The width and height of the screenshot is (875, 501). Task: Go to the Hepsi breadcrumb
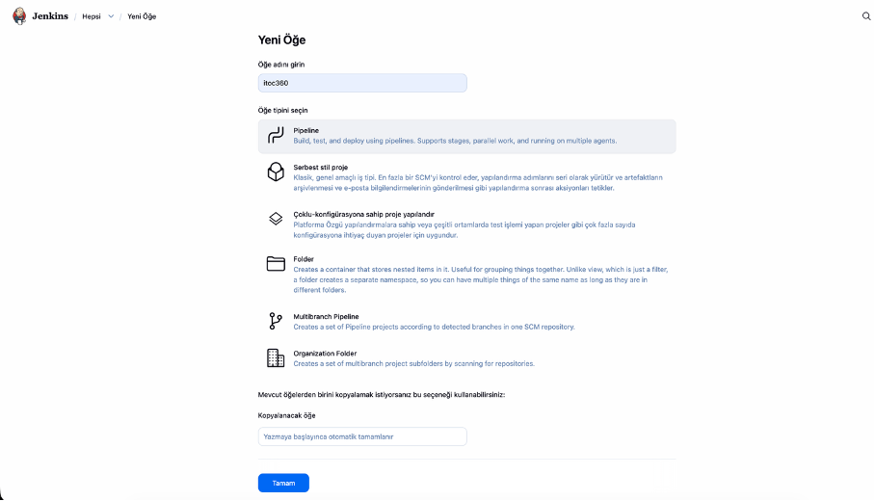point(92,16)
